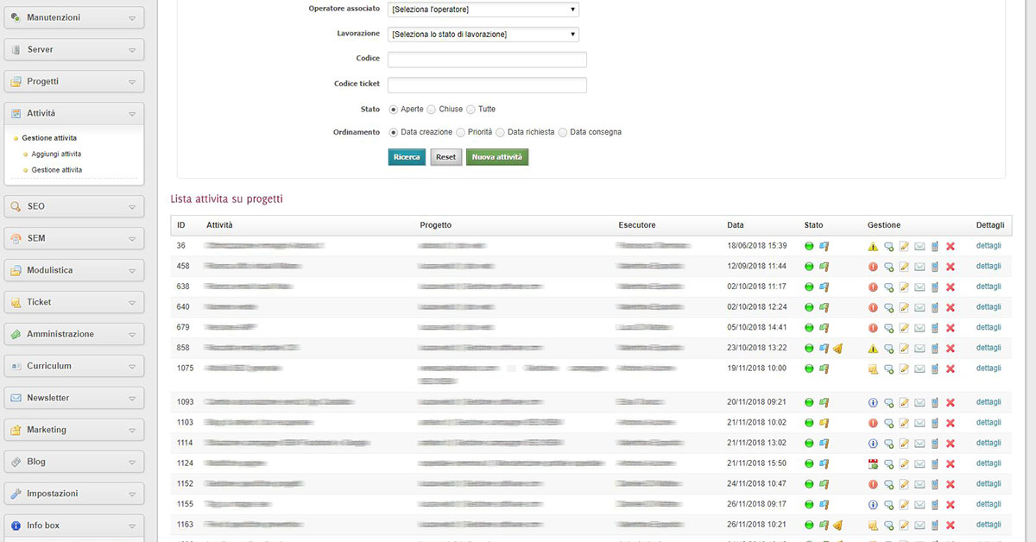Select the Aperte state radio button
Image resolution: width=1036 pixels, height=542 pixels.
(x=394, y=110)
